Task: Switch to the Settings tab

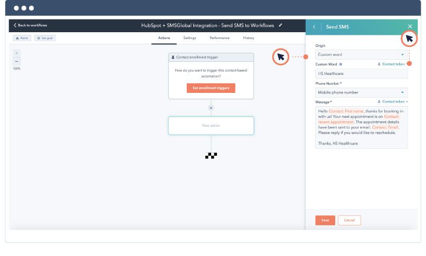Action: point(190,38)
